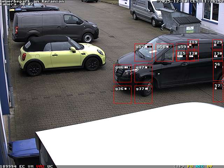
Task: Select detection zone g46 on van headlight
Action: click(122, 73)
